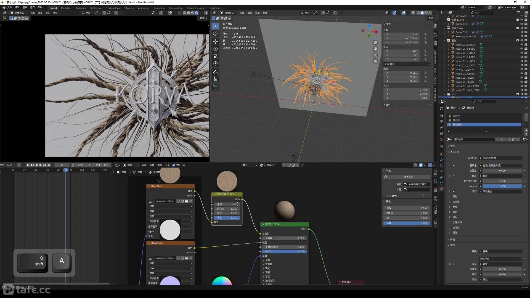
Task: Collapse the 变换 transform panel
Action: (387, 24)
